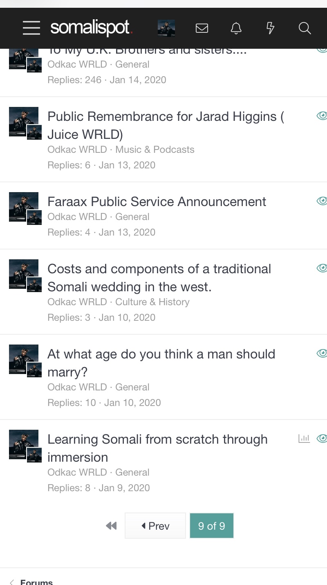Open the hamburger navigation menu

31,28
